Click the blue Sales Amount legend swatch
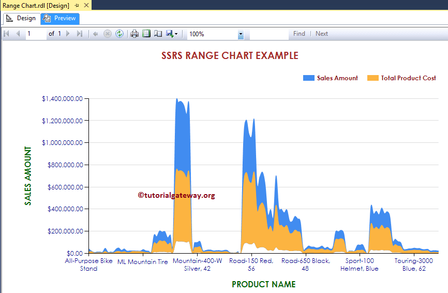Viewport: 448px width, 293px height. point(308,78)
